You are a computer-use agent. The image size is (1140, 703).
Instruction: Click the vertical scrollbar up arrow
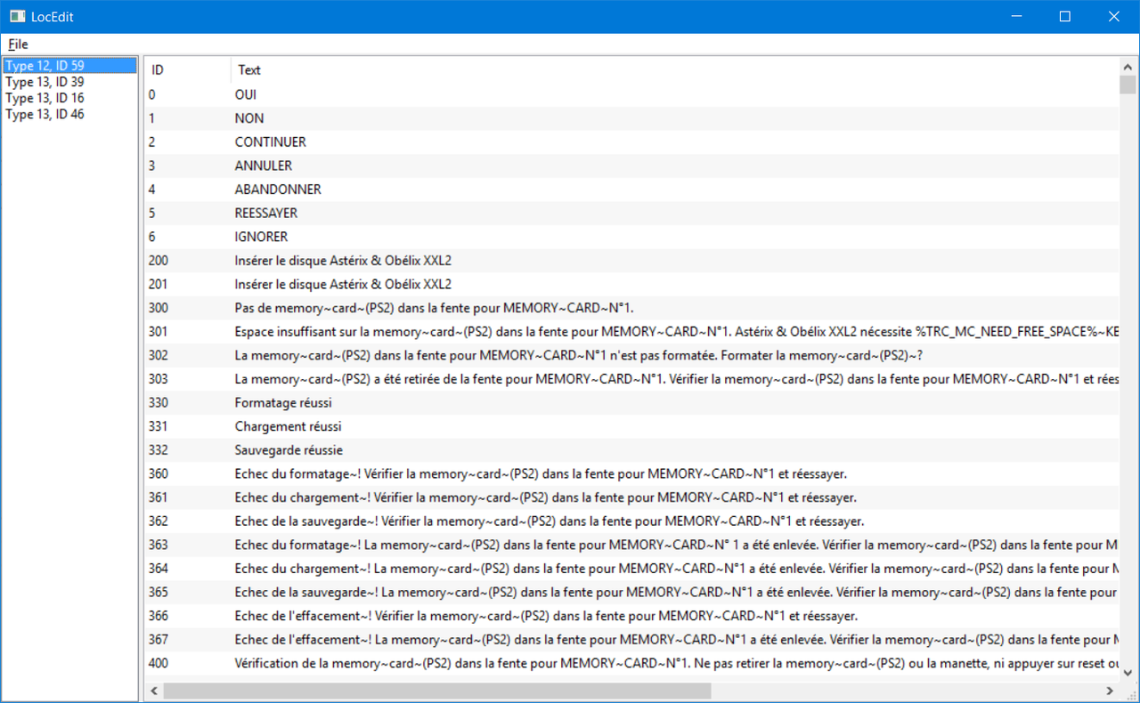tap(1128, 66)
